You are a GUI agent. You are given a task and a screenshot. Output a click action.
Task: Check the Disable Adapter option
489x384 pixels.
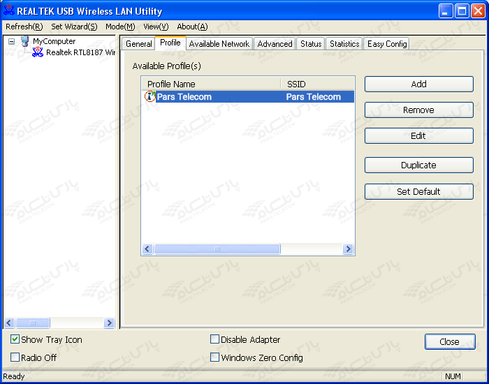[x=214, y=339]
